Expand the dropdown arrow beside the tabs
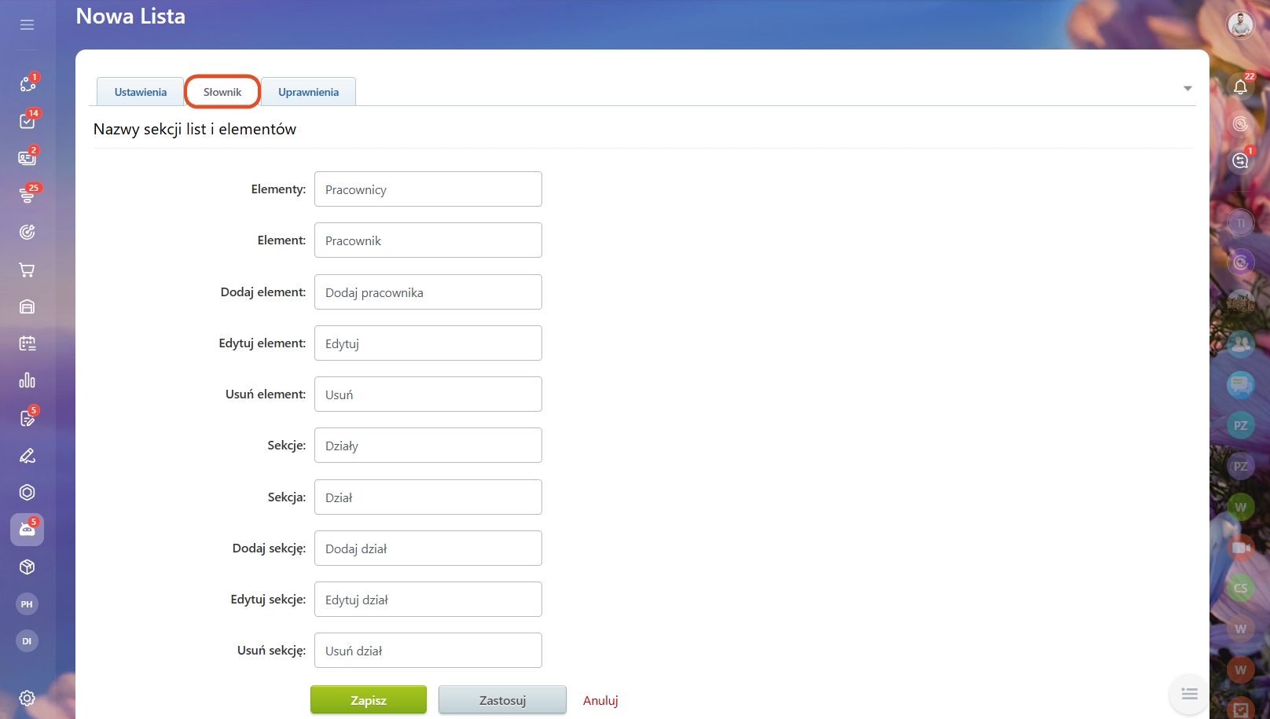This screenshot has width=1270, height=719. coord(1187,89)
